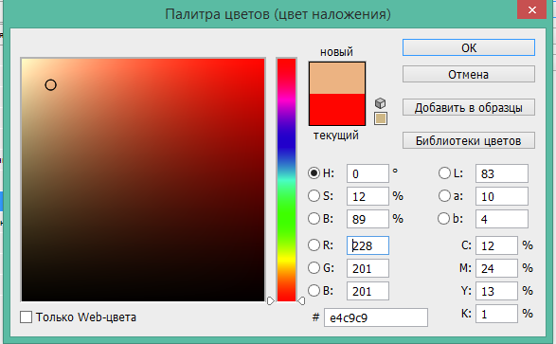Click the circle marker in color field
This screenshot has height=344, width=556.
(x=51, y=85)
